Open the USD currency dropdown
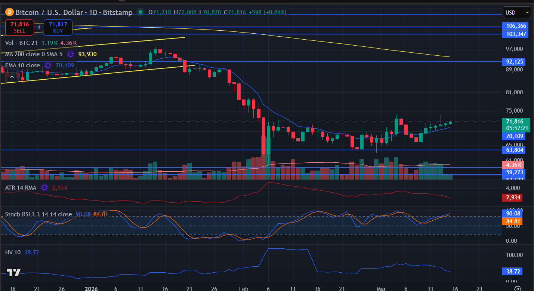The height and width of the screenshot is (291, 534). [517, 12]
